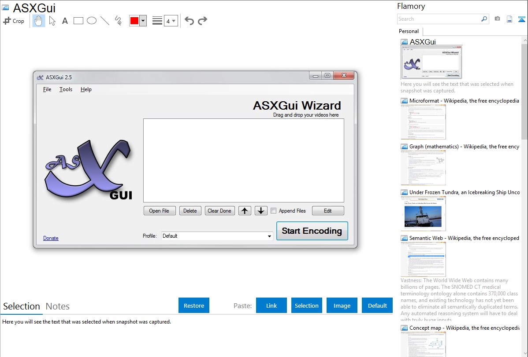528x357 pixels.
Task: Click the camera capture icon
Action: (497, 19)
